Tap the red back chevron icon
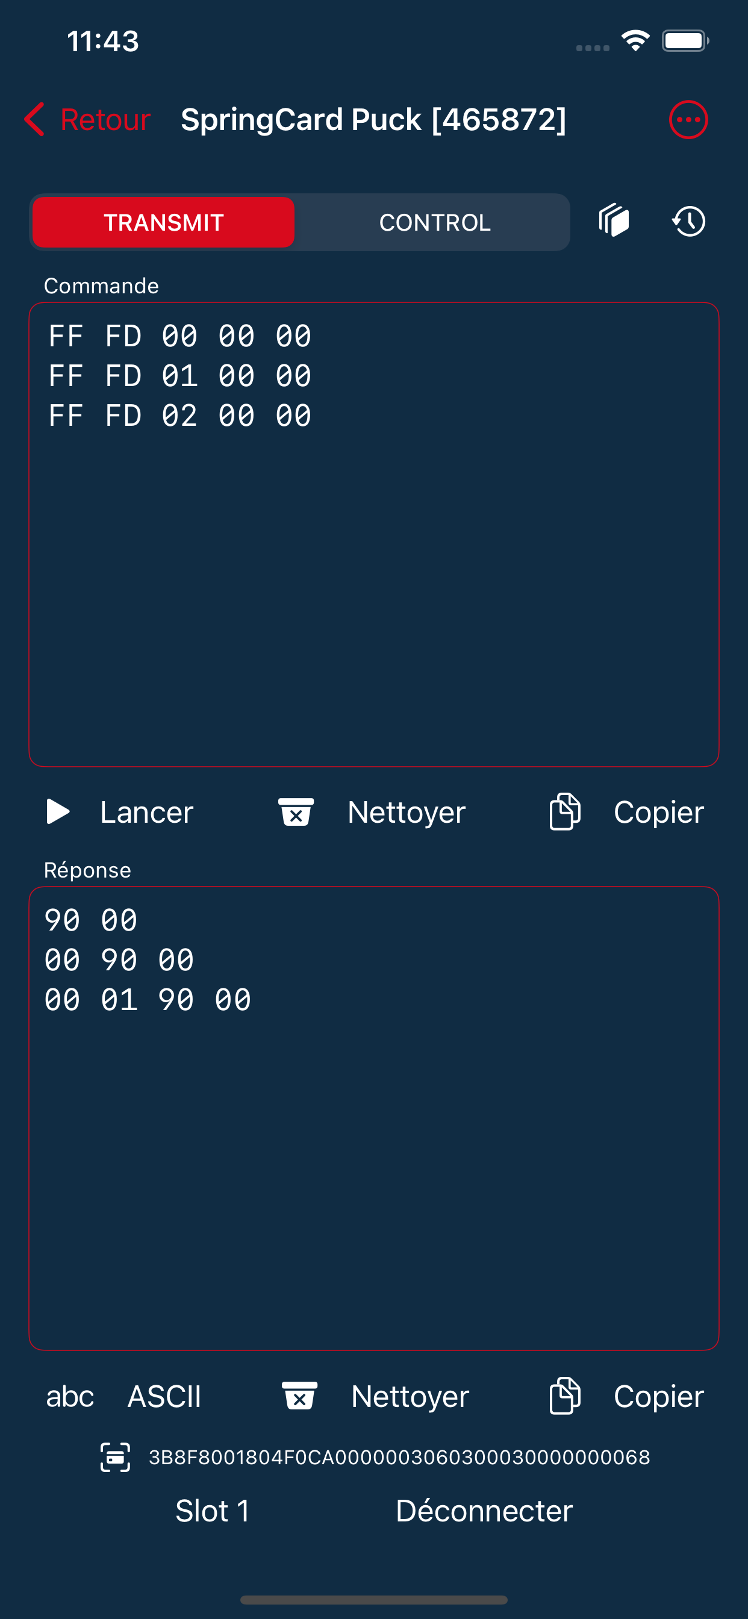 pyautogui.click(x=34, y=119)
